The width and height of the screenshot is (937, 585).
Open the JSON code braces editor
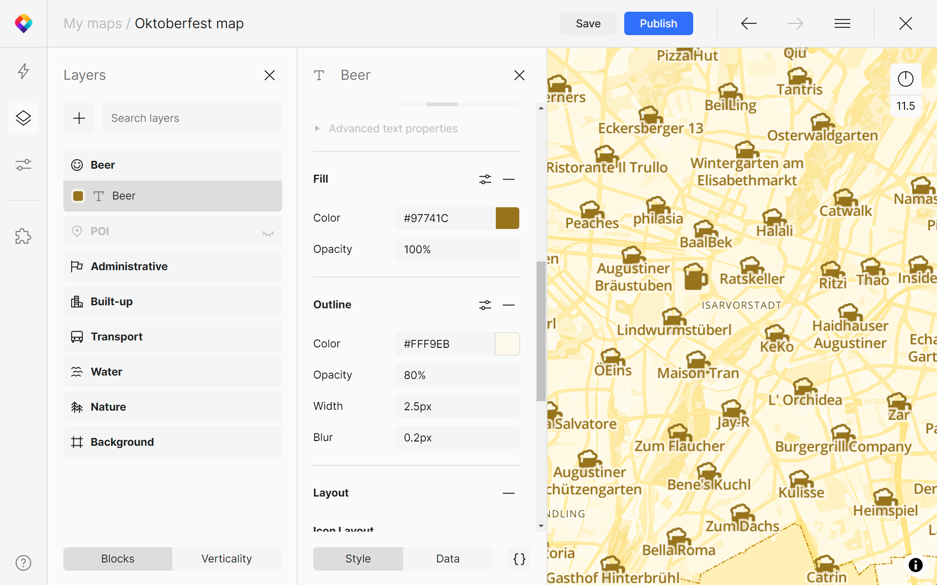(519, 559)
